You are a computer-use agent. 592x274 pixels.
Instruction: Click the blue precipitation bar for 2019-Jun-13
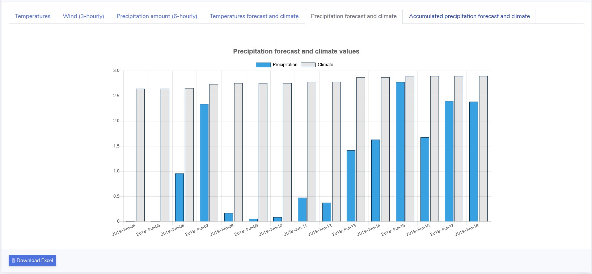click(351, 186)
